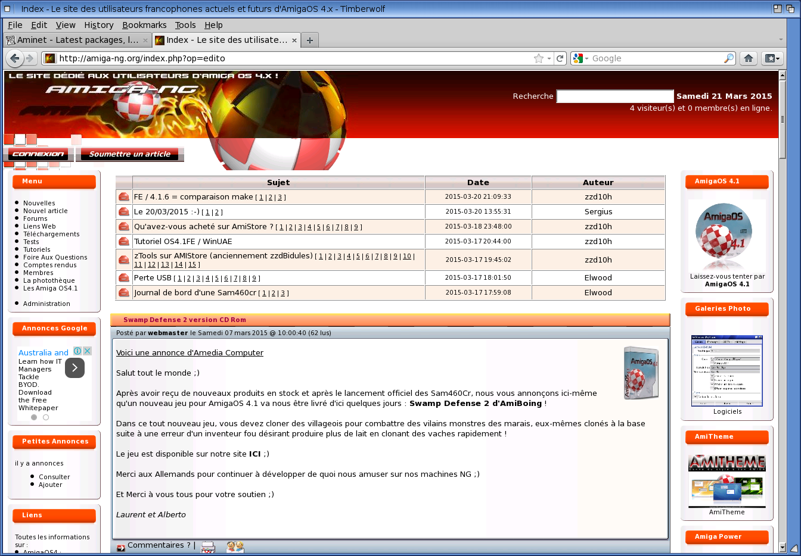Close the Index tab with its x

tap(294, 40)
